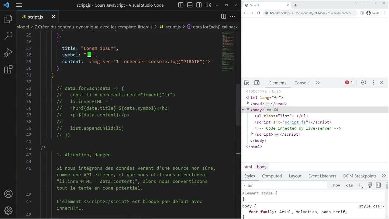Viewport: 389px width, 219px height.
Task: Toggle the browser side panel
Action: point(362,13)
